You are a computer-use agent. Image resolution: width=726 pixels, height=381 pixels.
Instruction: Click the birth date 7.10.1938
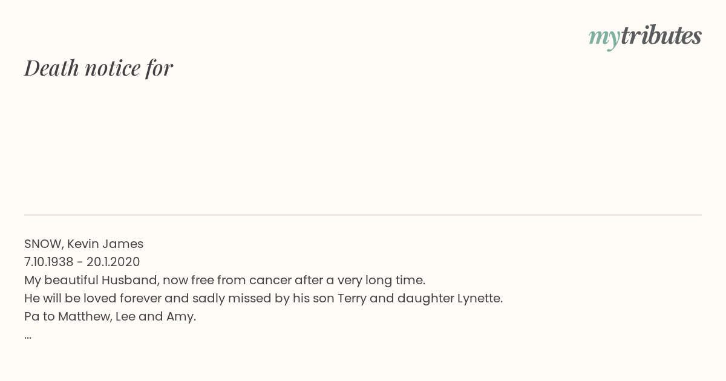pyautogui.click(x=48, y=262)
